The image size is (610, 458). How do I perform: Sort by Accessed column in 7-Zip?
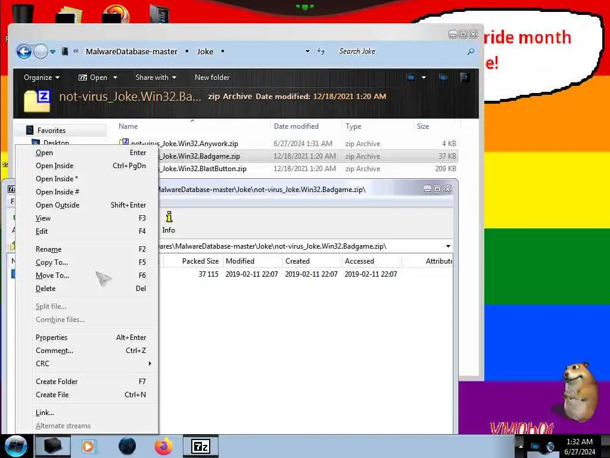[x=359, y=261]
